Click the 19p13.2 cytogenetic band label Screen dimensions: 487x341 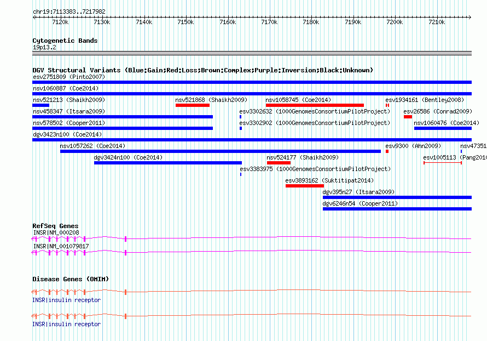click(x=44, y=48)
